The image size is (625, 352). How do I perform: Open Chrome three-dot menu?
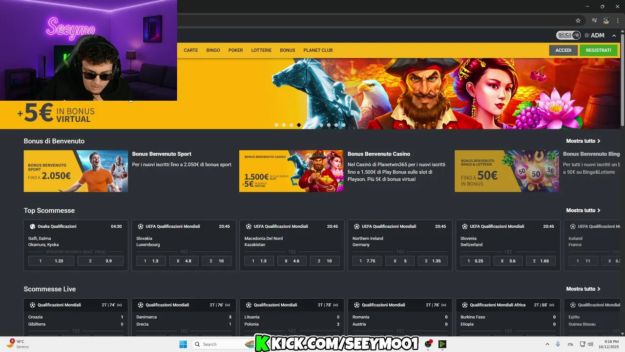click(x=618, y=21)
